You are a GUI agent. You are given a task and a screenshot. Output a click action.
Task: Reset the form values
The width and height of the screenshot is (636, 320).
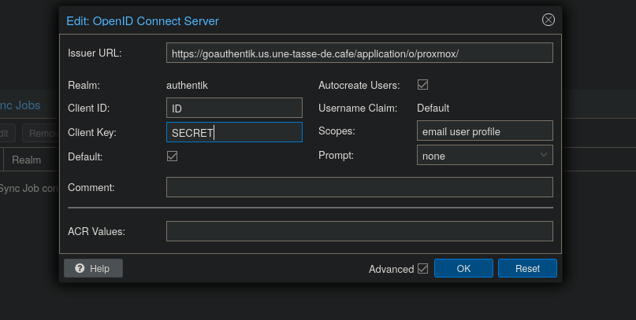527,268
